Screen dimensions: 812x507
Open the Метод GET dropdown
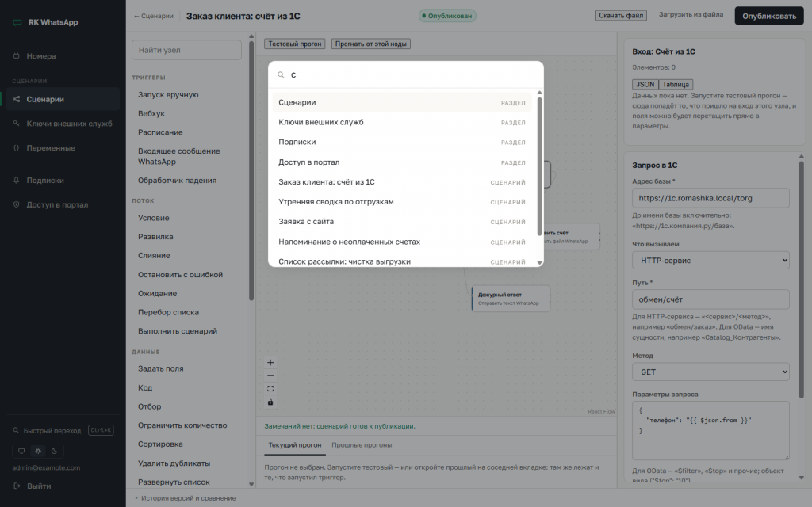[x=710, y=372]
